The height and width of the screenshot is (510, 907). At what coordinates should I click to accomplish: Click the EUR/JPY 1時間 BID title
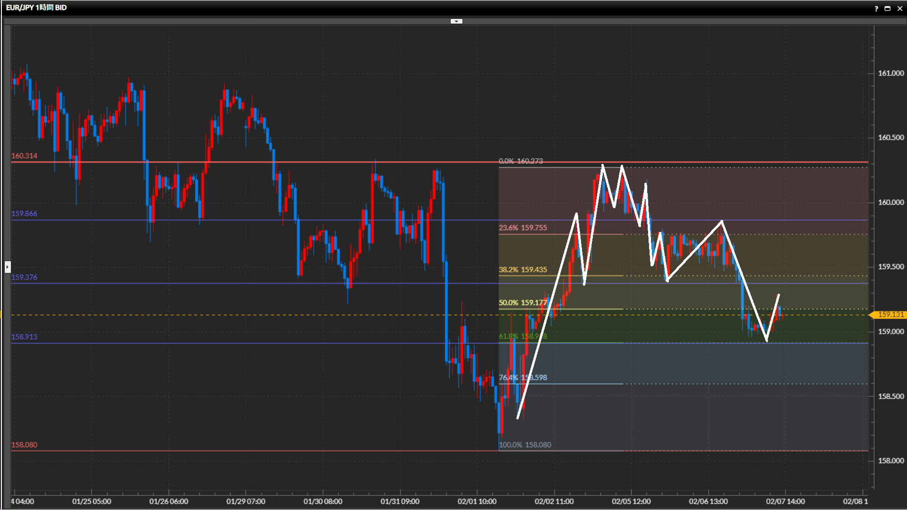point(36,8)
